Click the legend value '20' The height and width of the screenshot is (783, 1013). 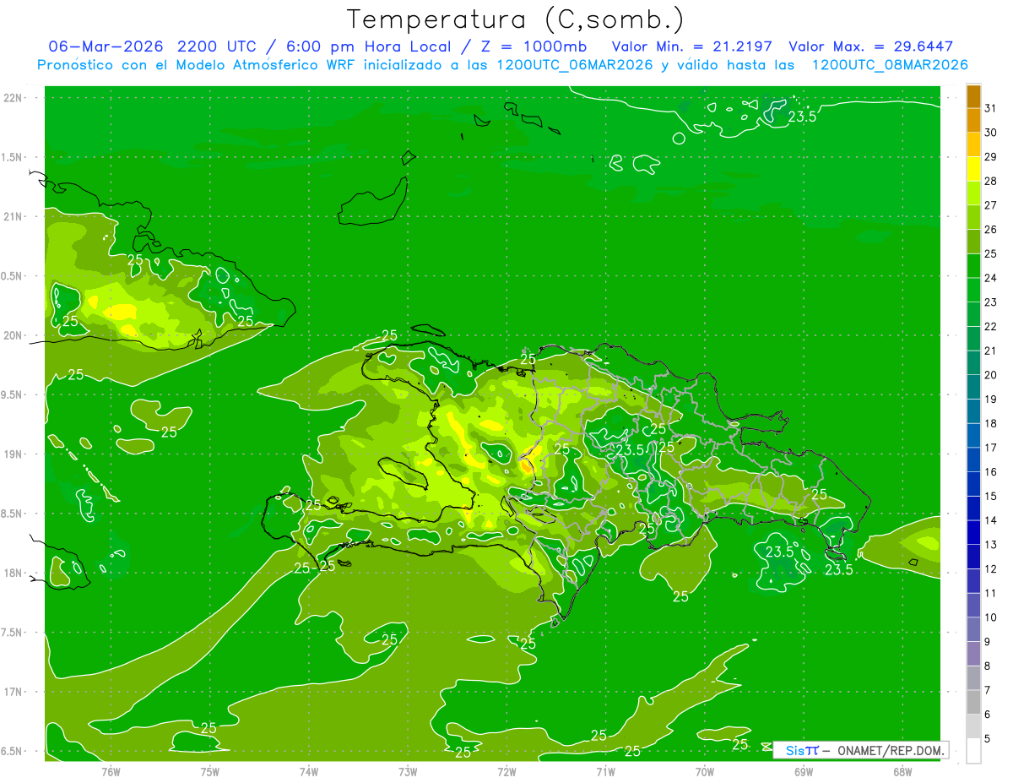click(x=991, y=375)
